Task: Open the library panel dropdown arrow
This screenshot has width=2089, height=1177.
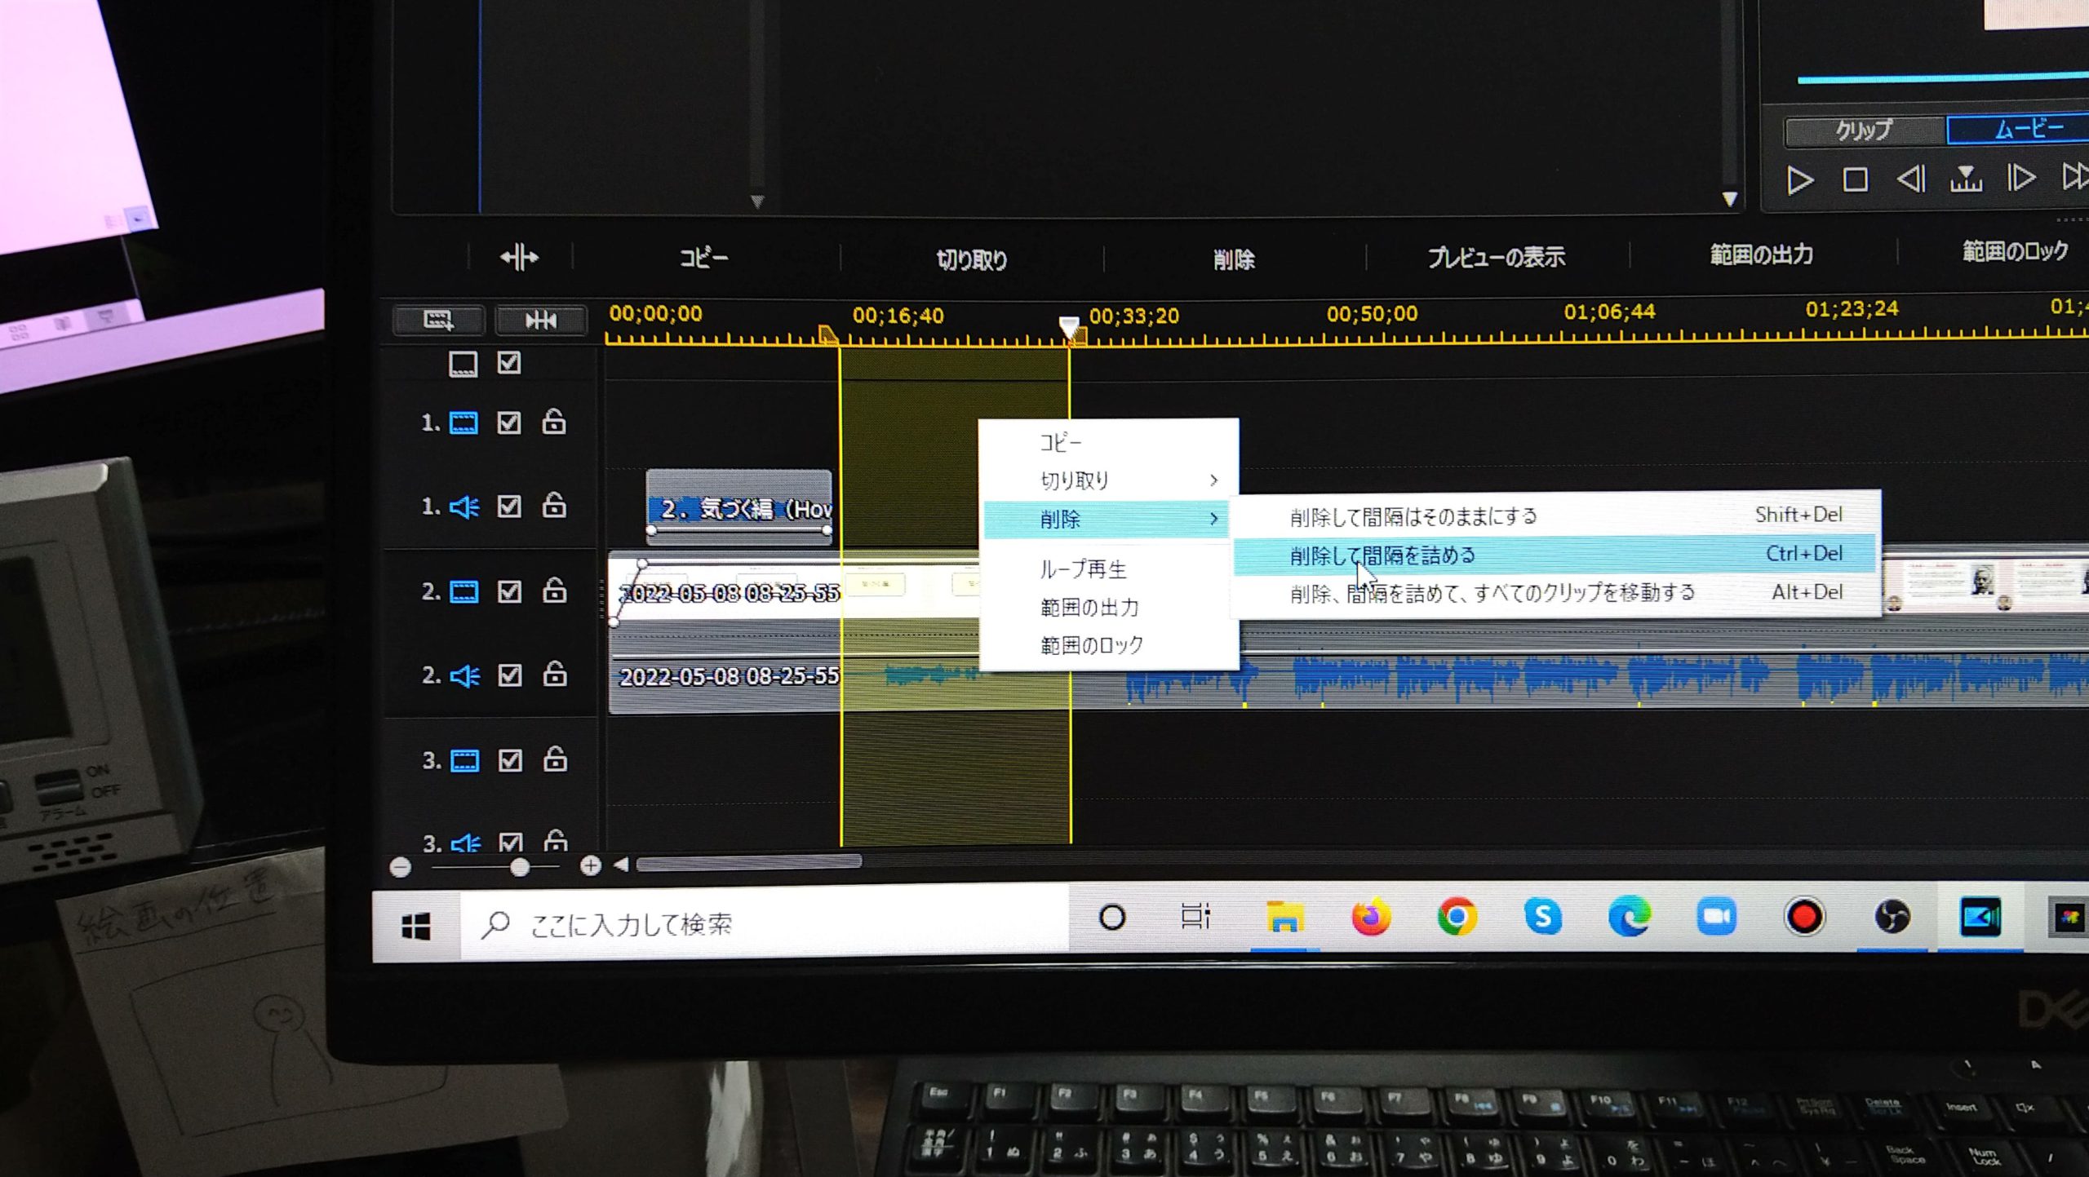Action: click(757, 201)
